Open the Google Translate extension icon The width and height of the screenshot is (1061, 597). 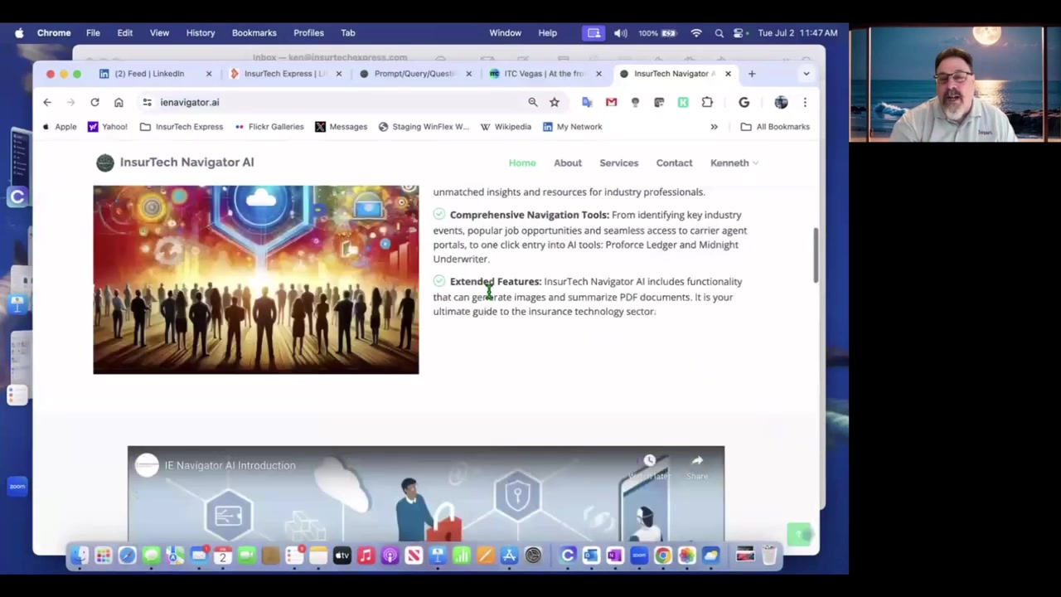pyautogui.click(x=587, y=102)
